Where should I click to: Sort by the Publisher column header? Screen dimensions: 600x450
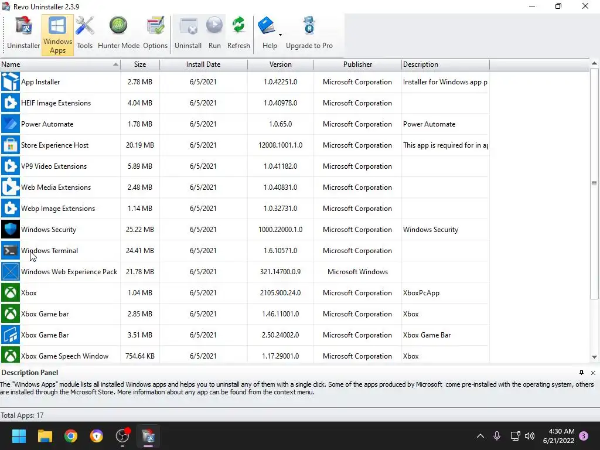coord(357,64)
